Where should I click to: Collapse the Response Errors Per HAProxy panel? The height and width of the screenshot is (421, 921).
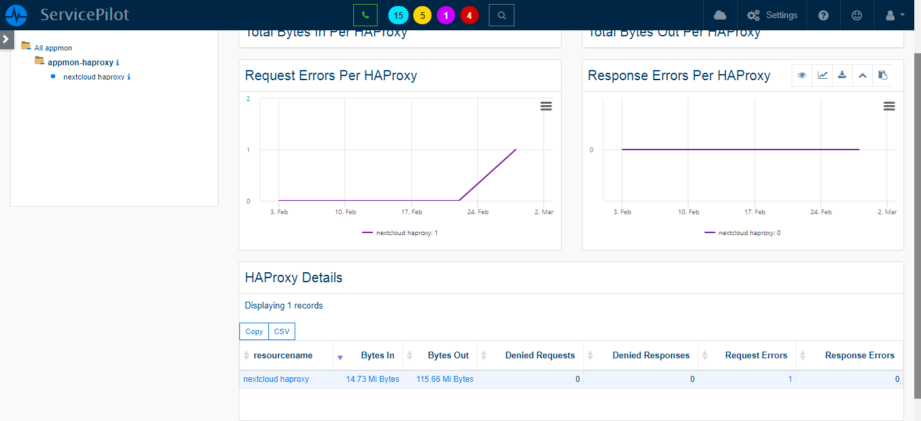coord(862,75)
